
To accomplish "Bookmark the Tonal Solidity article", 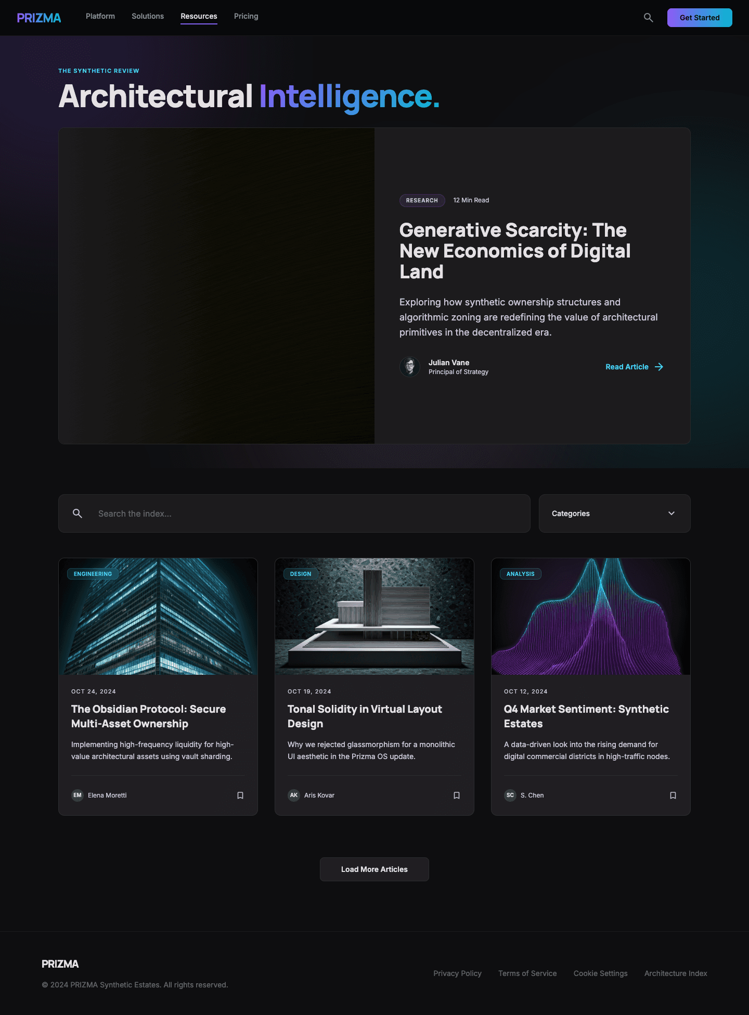I will pyautogui.click(x=457, y=795).
